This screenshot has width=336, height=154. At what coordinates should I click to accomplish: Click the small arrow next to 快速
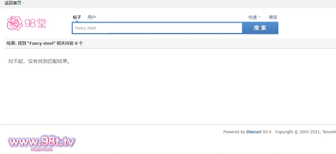point(260,18)
